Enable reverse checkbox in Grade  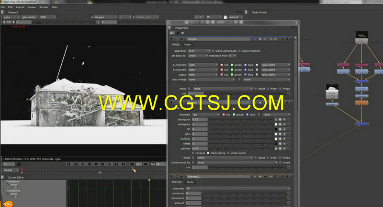click(x=193, y=153)
